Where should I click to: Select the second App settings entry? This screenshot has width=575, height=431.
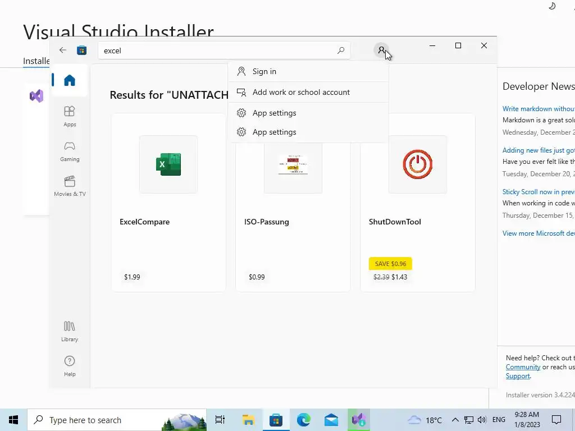[308, 132]
